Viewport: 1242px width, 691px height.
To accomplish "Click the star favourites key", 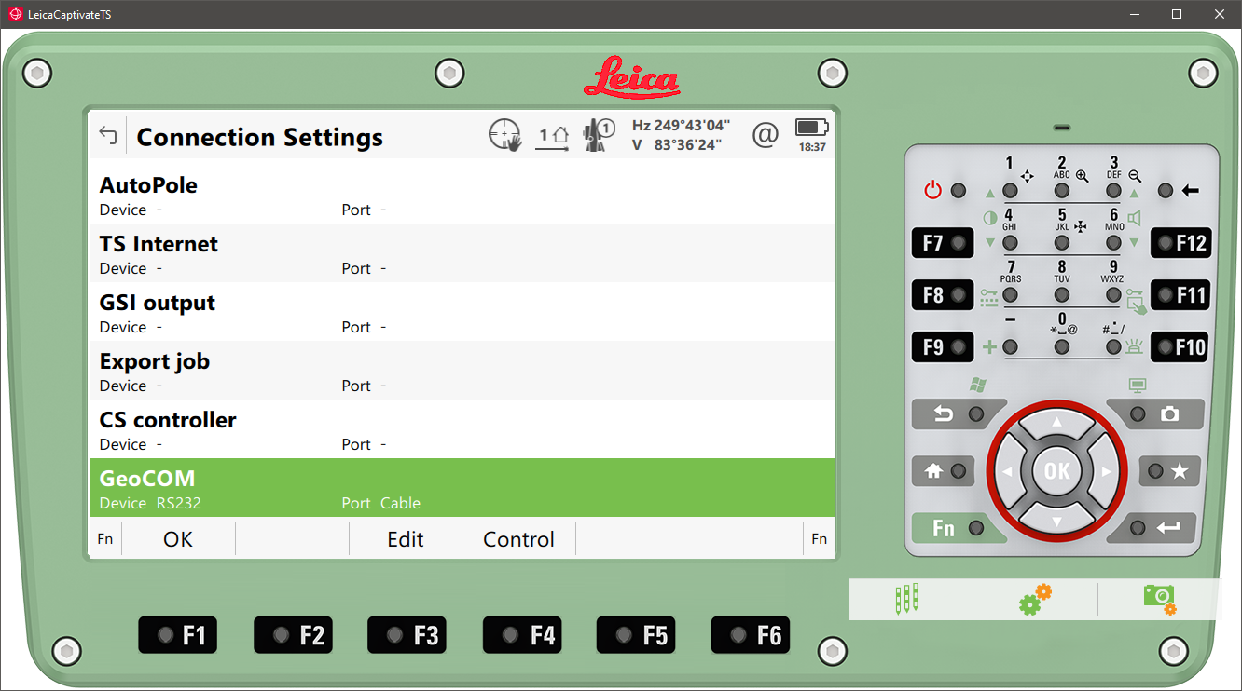I will coord(1169,471).
